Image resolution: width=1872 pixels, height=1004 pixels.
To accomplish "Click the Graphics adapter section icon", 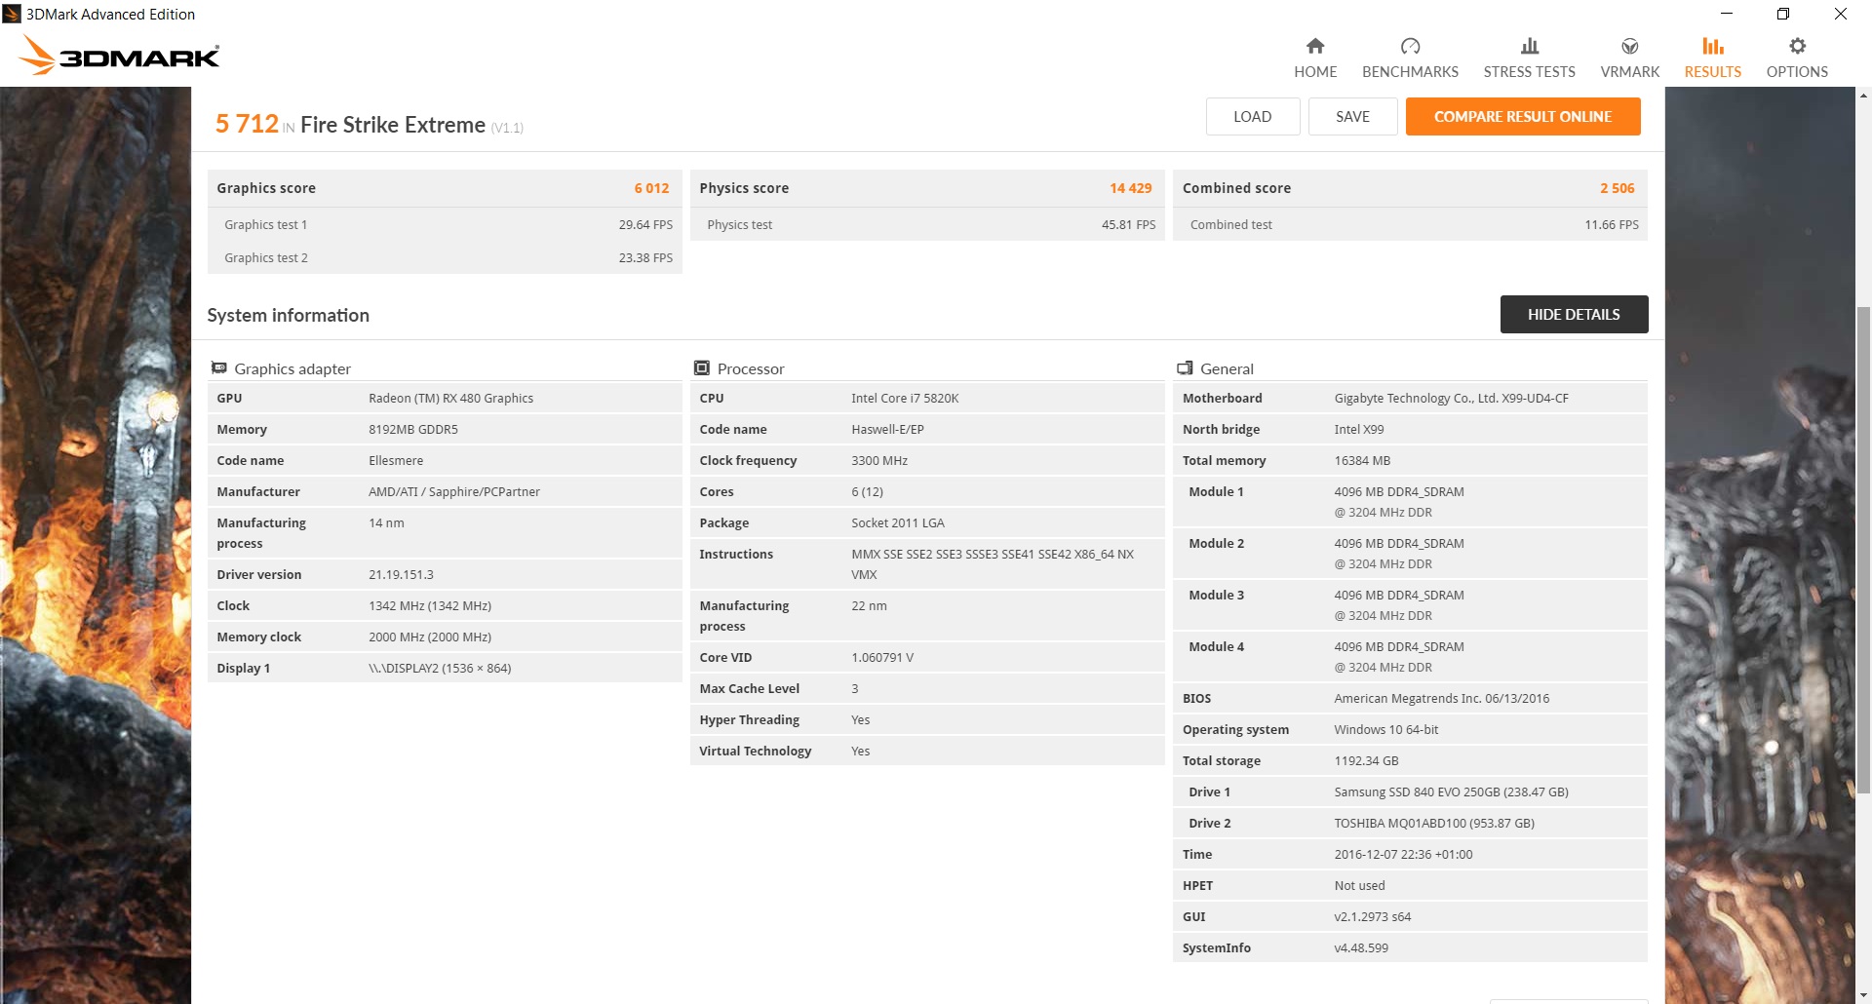I will (x=219, y=368).
